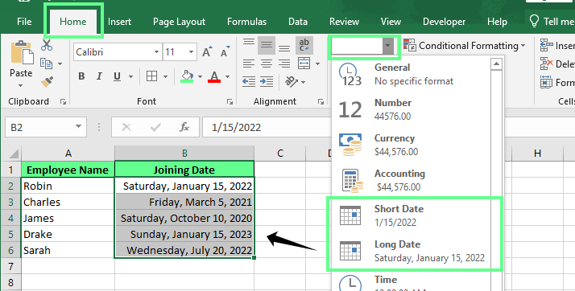Screen dimensions: 575x291
Task: Choose the Short Date format
Action: (411, 215)
